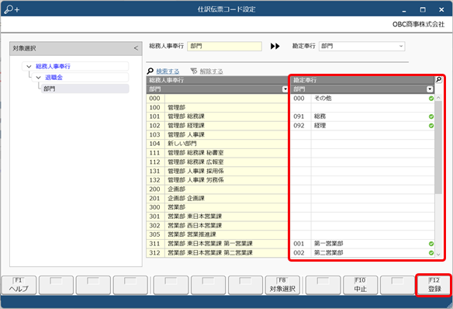The width and height of the screenshot is (453, 309).
Task: Select row 104 新しい部門
Action: click(x=217, y=144)
